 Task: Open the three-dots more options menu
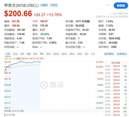(108, 5)
